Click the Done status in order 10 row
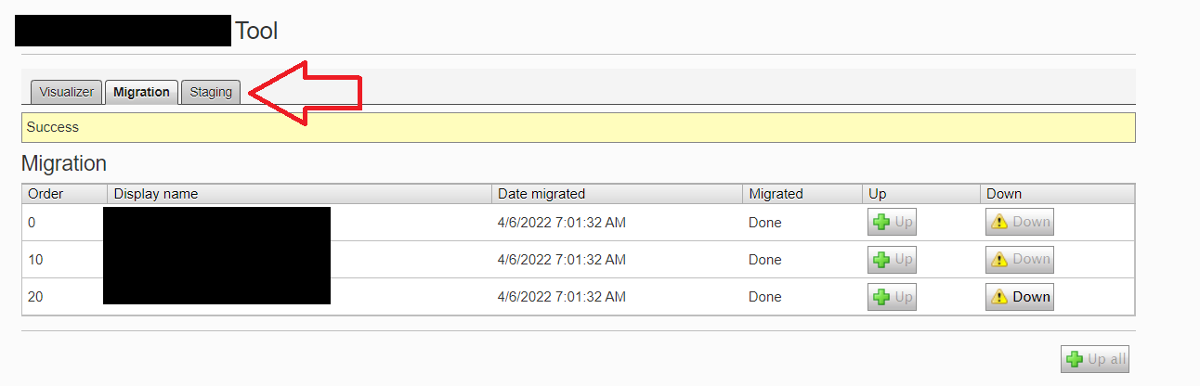Viewport: 1200px width, 386px height. pos(765,260)
